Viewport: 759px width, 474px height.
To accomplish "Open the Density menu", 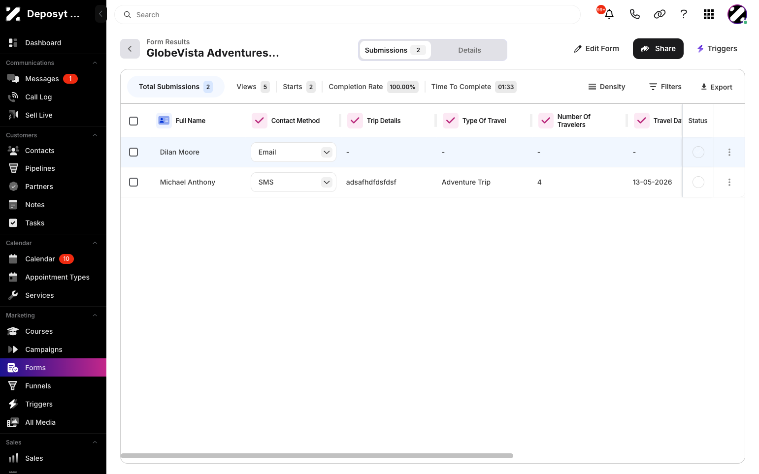I will (607, 87).
